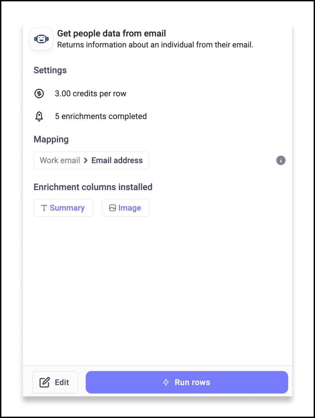Click the text type icon beside Summary
Viewport: 315px width, 418px height.
point(44,208)
